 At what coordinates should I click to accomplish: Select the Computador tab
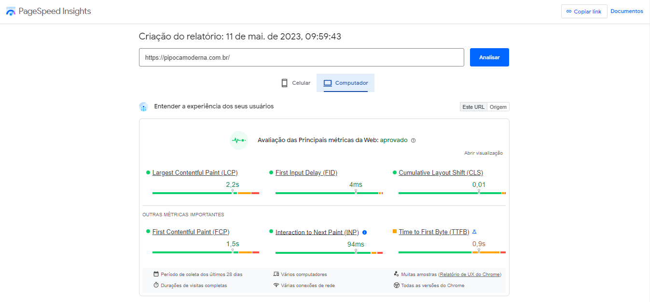[x=346, y=83]
